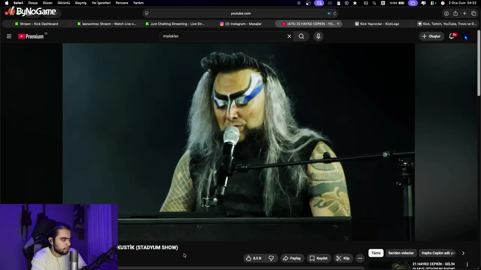Switch to Just Chatting Streaming tab
Image resolution: width=481 pixels, height=270 pixels.
pos(175,24)
